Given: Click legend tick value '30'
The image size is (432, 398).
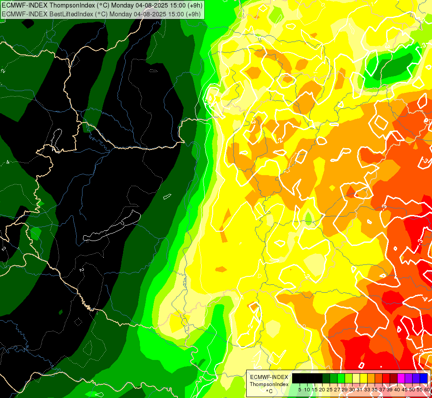Looking at the screenshot, I should point(353,390).
